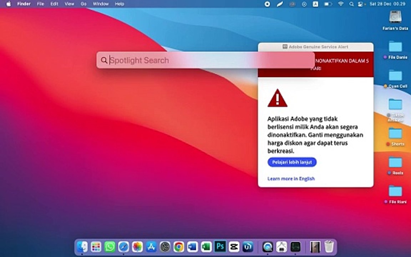Image resolution: width=411 pixels, height=257 pixels.
Task: Open CapCut from the Dock
Action: point(234,247)
